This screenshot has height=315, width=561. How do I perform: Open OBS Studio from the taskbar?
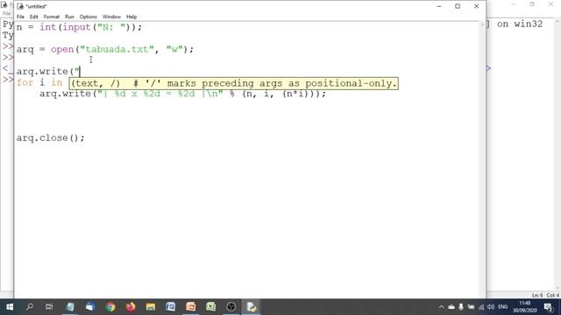pos(231,307)
